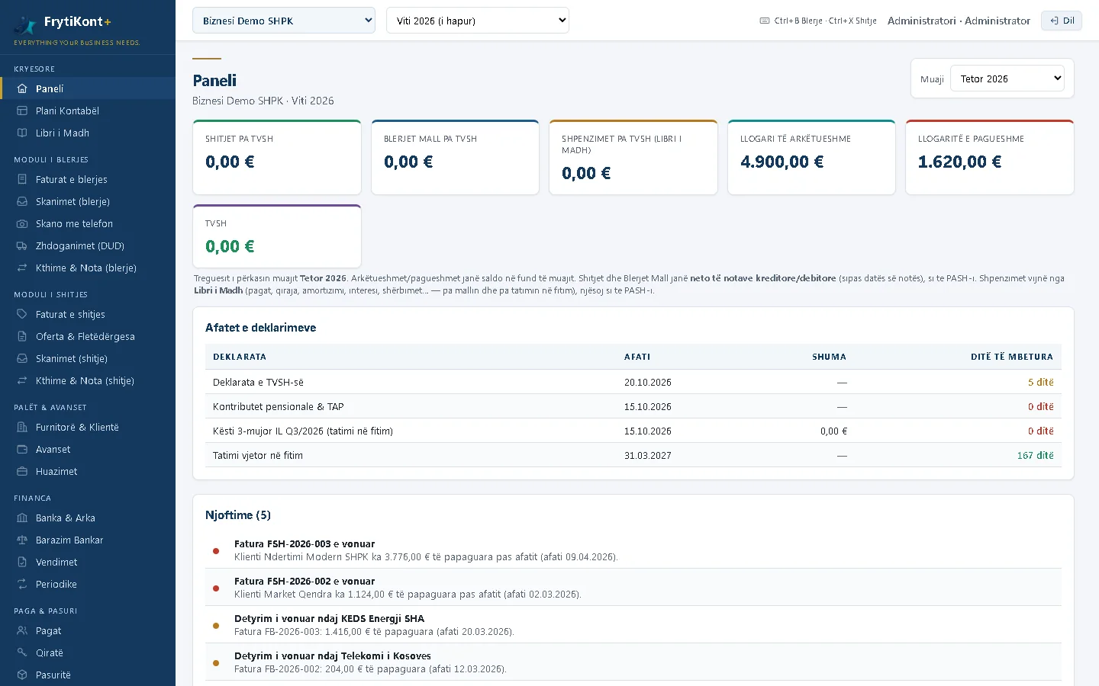Click the Paneli home icon in sidebar
The image size is (1099, 686).
22,88
